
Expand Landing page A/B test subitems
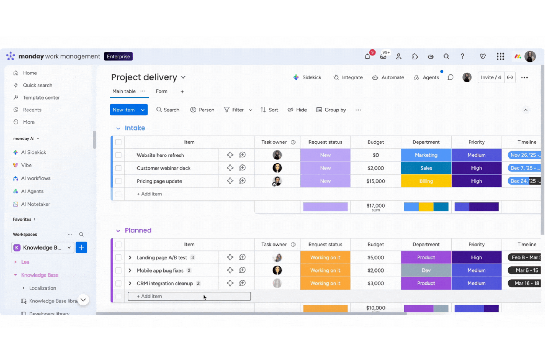(x=130, y=257)
